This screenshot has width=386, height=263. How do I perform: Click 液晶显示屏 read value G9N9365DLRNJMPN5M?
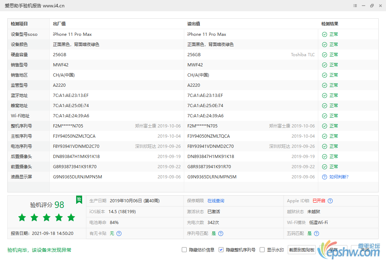pos(212,177)
